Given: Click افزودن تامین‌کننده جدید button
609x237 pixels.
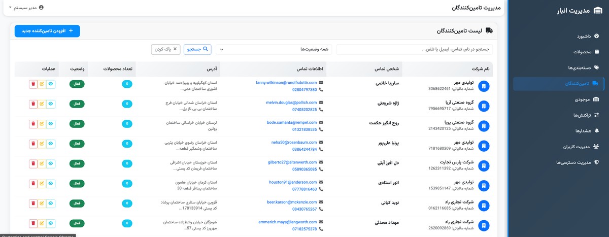Looking at the screenshot, I should pyautogui.click(x=47, y=31).
